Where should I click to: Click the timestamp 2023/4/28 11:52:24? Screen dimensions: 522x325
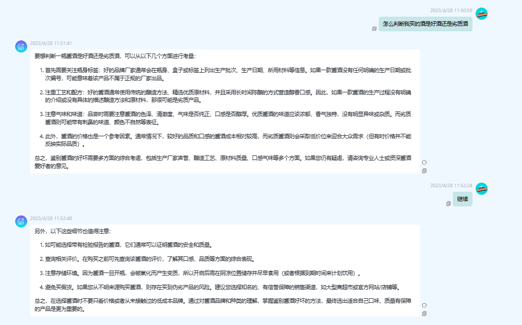click(451, 186)
